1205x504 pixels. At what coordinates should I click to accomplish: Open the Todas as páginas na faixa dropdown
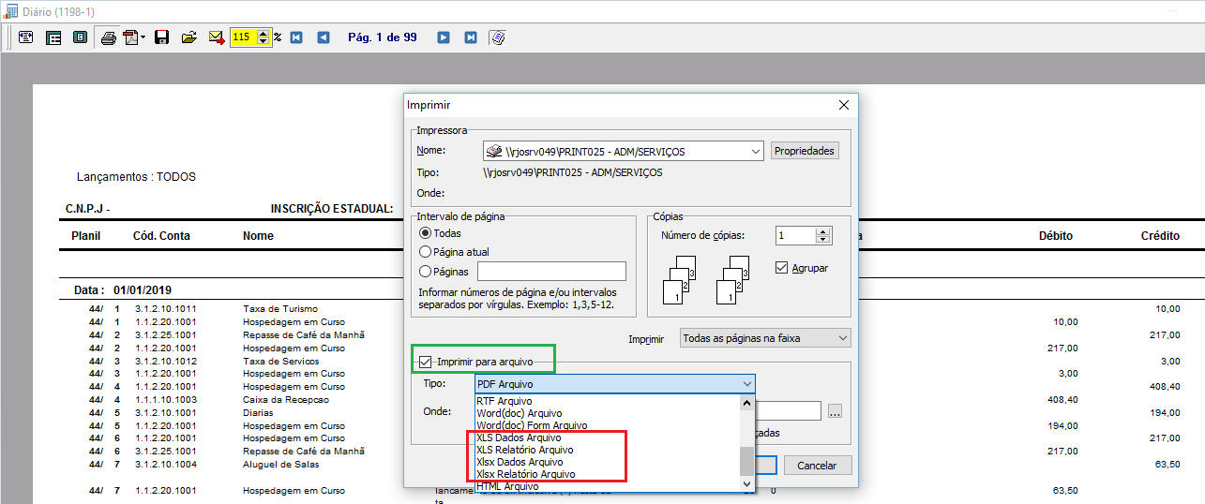coord(765,337)
